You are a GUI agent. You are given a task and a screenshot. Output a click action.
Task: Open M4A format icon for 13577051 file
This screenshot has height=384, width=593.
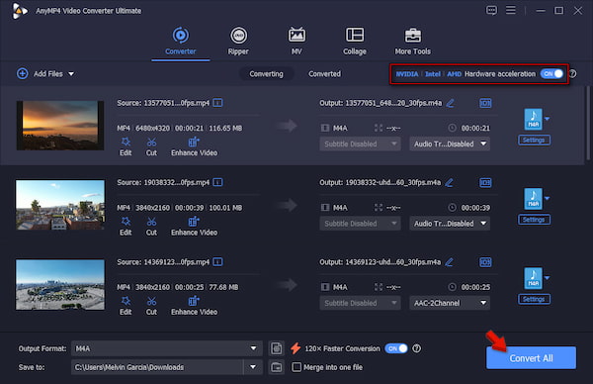coord(534,119)
